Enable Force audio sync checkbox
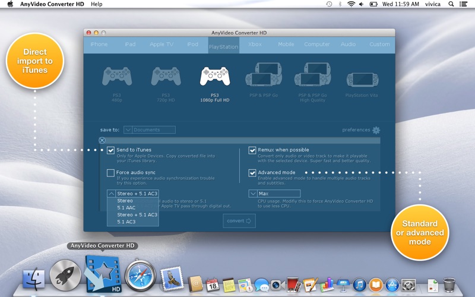The width and height of the screenshot is (475, 297). (110, 173)
